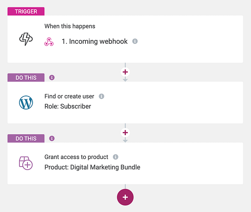
Task: Click info icon beside second DO THIS label
Action: (x=52, y=138)
